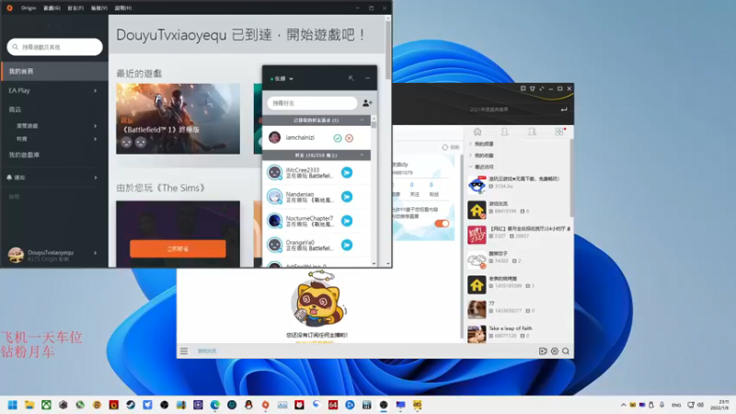Open Origin menu in menu bar
This screenshot has width=736, height=414.
click(29, 8)
